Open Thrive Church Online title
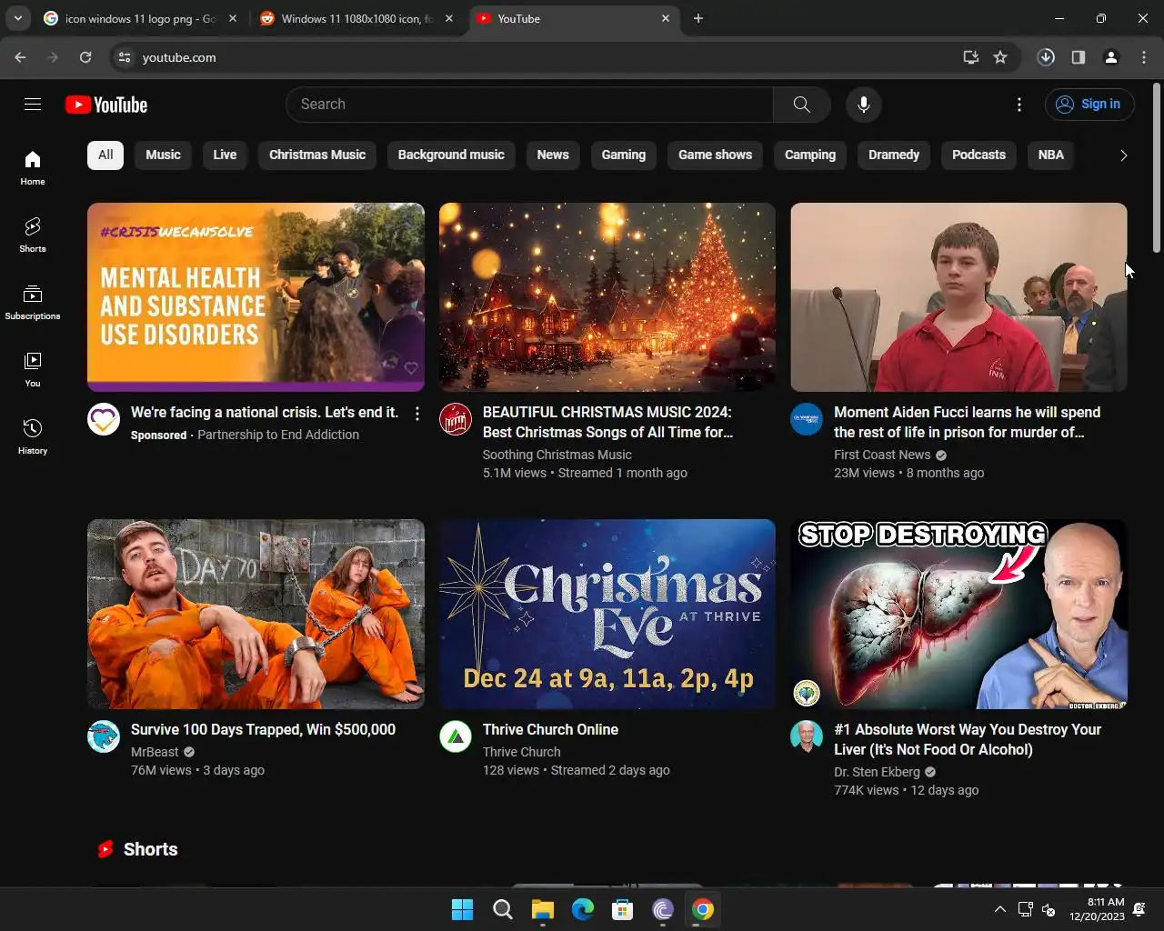This screenshot has width=1164, height=931. tap(550, 729)
